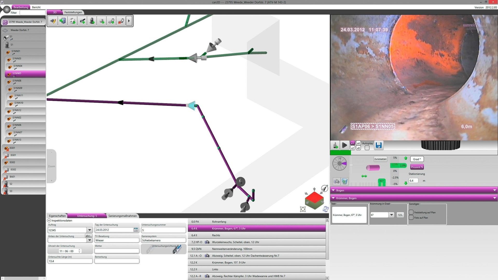Viewport: 498px width, 280px height.
Task: Check Foto auf Plan option
Action: (411, 218)
